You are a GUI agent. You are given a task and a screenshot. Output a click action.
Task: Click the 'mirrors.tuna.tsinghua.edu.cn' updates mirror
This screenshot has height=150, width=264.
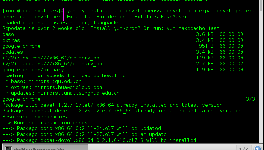pyautogui.click(x=79, y=93)
